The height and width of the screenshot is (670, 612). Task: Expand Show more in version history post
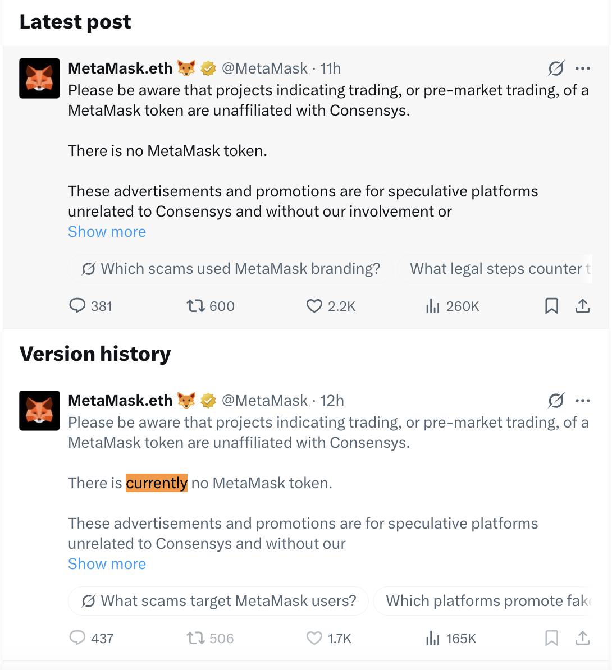click(x=107, y=563)
